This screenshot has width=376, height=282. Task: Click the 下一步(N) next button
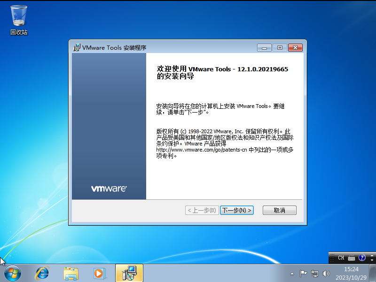[x=237, y=210]
